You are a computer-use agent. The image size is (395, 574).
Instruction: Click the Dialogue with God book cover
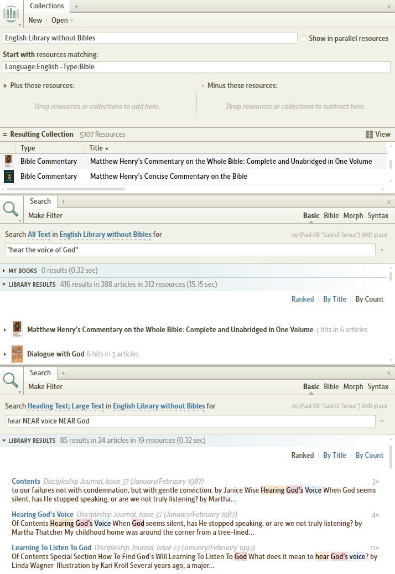click(17, 354)
